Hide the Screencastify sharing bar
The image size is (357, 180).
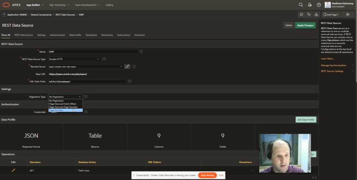(x=221, y=175)
